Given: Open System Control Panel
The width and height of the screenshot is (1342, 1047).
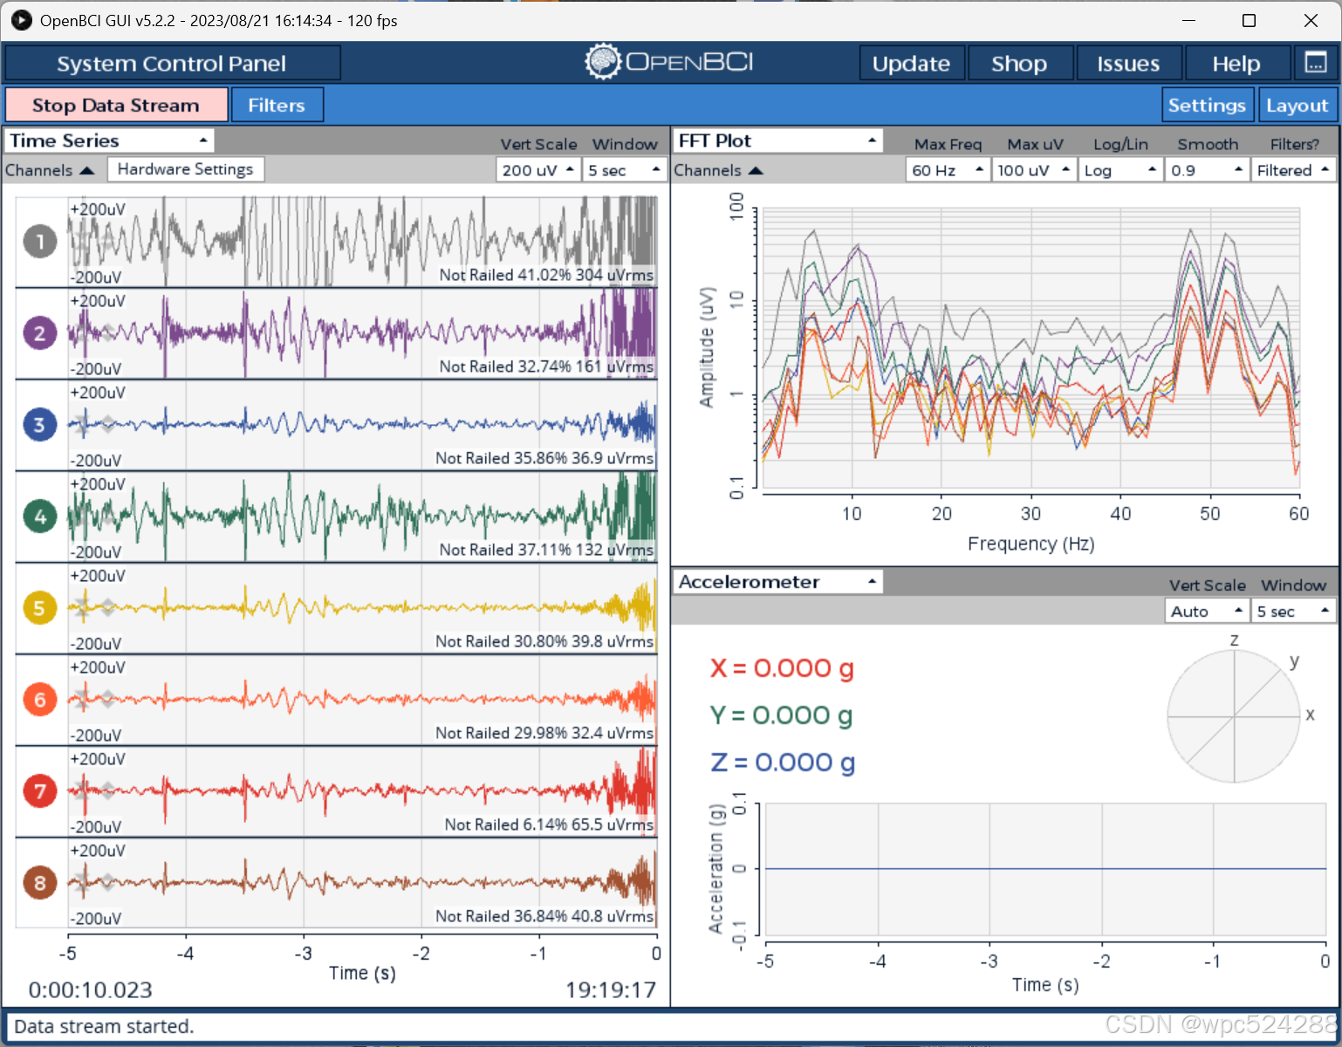Looking at the screenshot, I should (x=172, y=63).
